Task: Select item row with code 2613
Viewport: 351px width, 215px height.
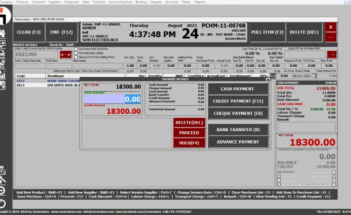Action: [x=47, y=85]
